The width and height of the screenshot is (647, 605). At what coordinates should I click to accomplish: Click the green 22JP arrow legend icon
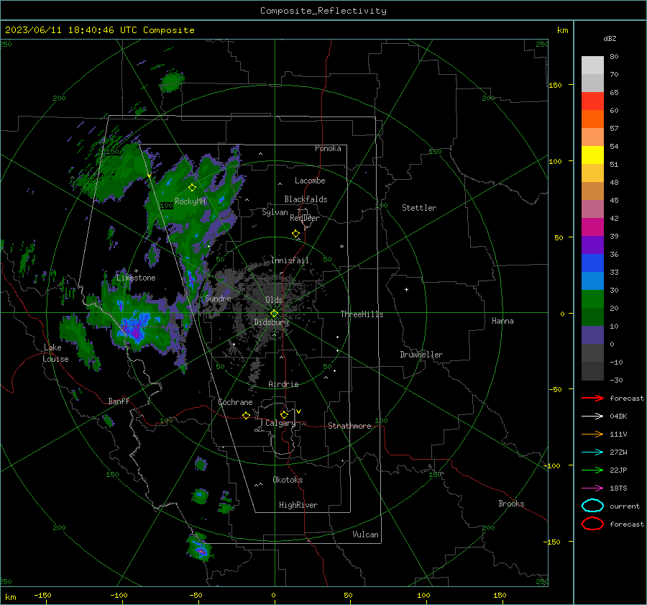(592, 470)
